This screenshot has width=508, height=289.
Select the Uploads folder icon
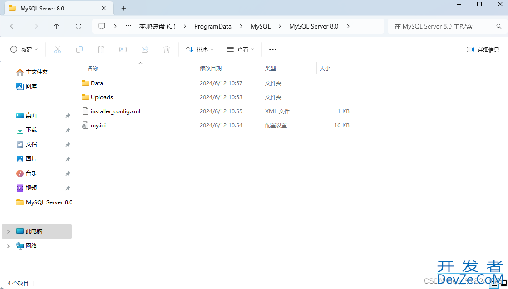pos(85,97)
